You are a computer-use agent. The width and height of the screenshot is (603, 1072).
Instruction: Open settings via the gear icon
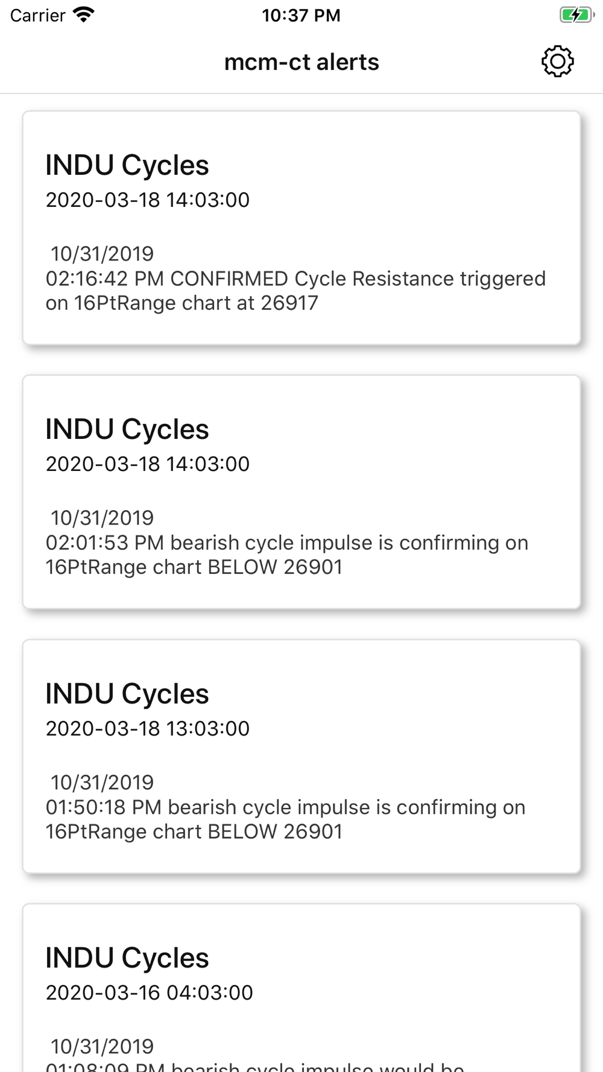[x=557, y=61]
